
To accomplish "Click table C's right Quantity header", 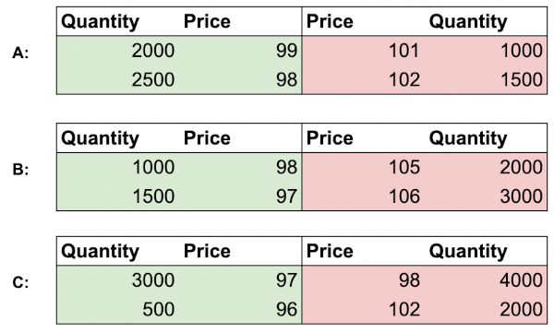I will pyautogui.click(x=468, y=252).
